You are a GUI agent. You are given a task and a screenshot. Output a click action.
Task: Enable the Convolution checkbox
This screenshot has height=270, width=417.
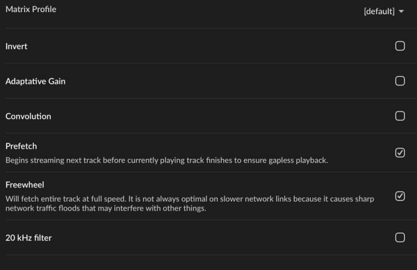pyautogui.click(x=400, y=116)
